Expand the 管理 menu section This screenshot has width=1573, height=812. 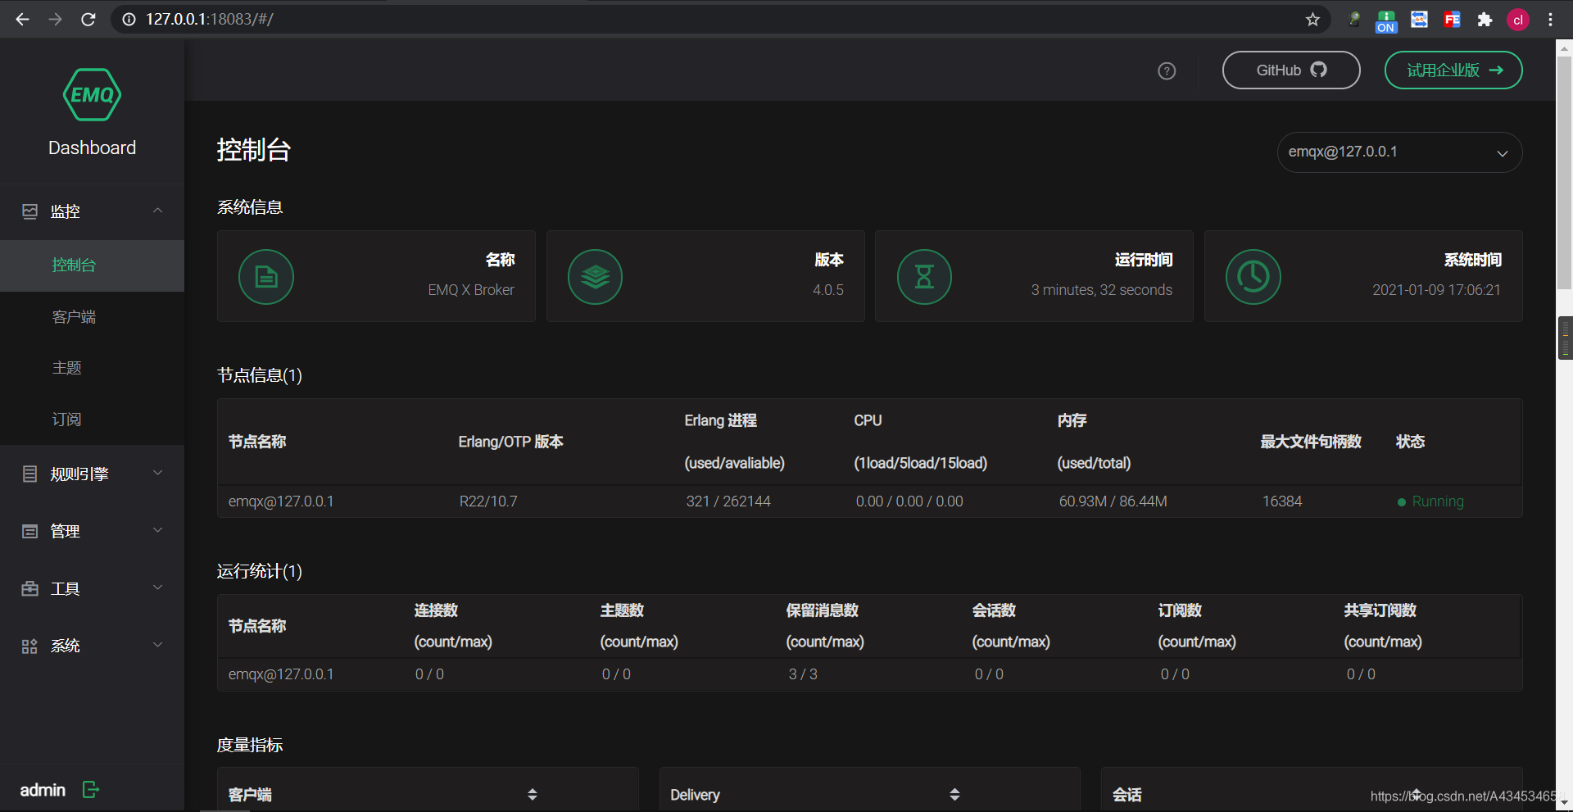pyautogui.click(x=157, y=530)
